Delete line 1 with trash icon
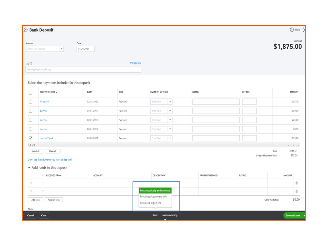328x246 pixels. point(296,183)
